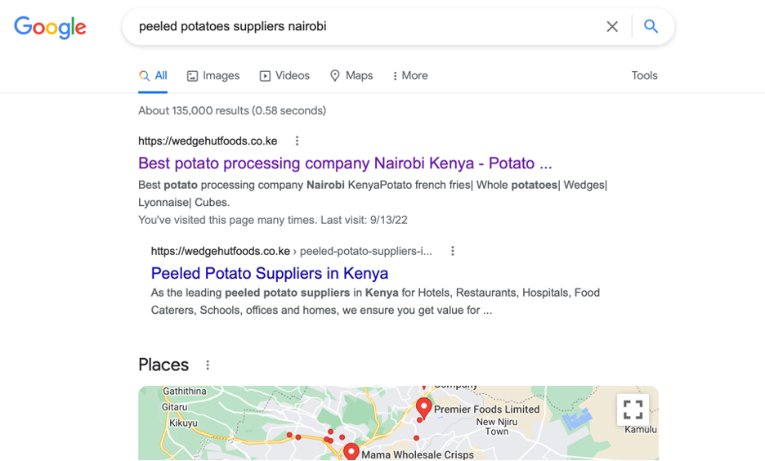Expand the More menu
The image size is (765, 461).
pos(409,76)
